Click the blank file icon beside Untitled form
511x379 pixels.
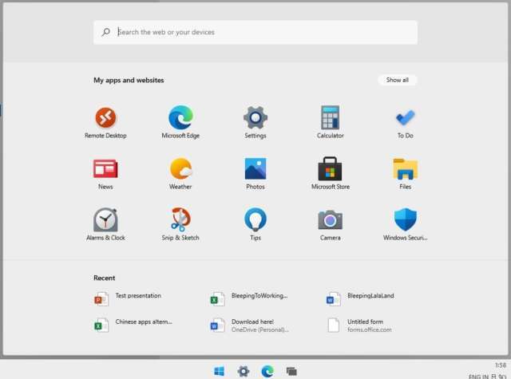(x=334, y=325)
